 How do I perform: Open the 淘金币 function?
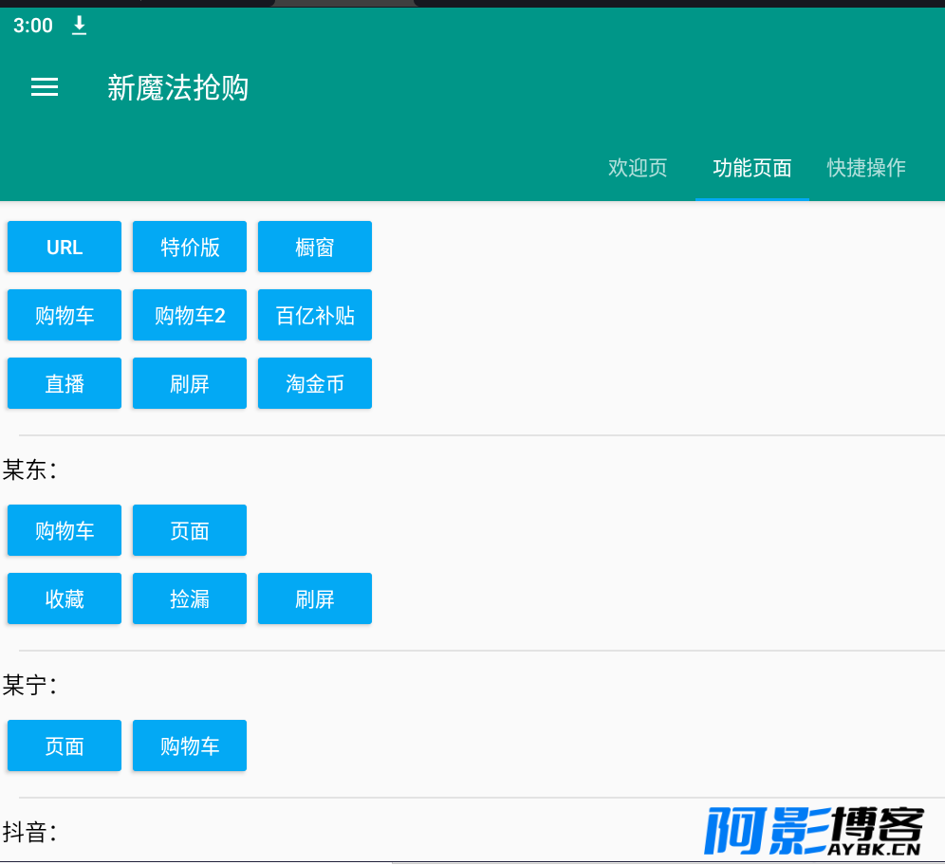tap(315, 384)
